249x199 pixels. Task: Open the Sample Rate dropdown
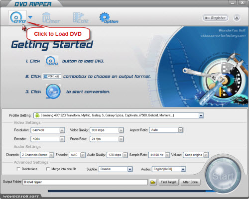[167, 155]
